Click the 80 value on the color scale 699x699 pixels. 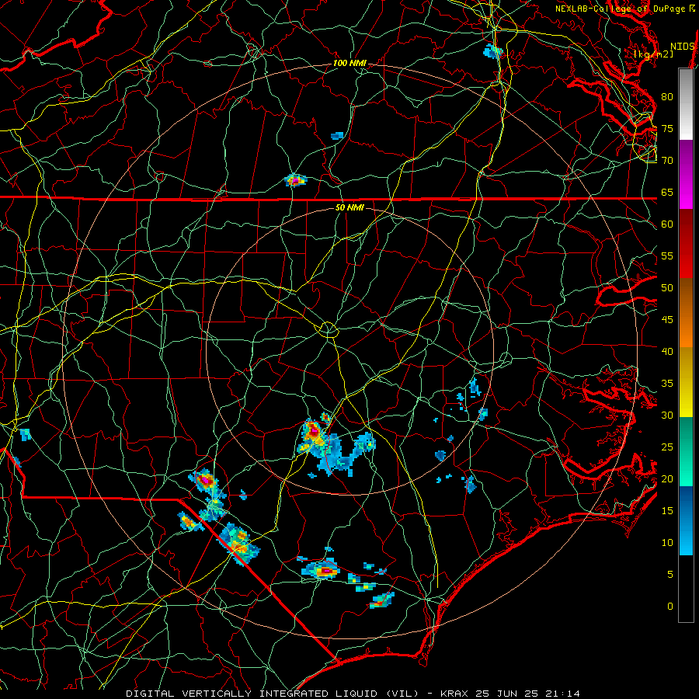(x=667, y=97)
